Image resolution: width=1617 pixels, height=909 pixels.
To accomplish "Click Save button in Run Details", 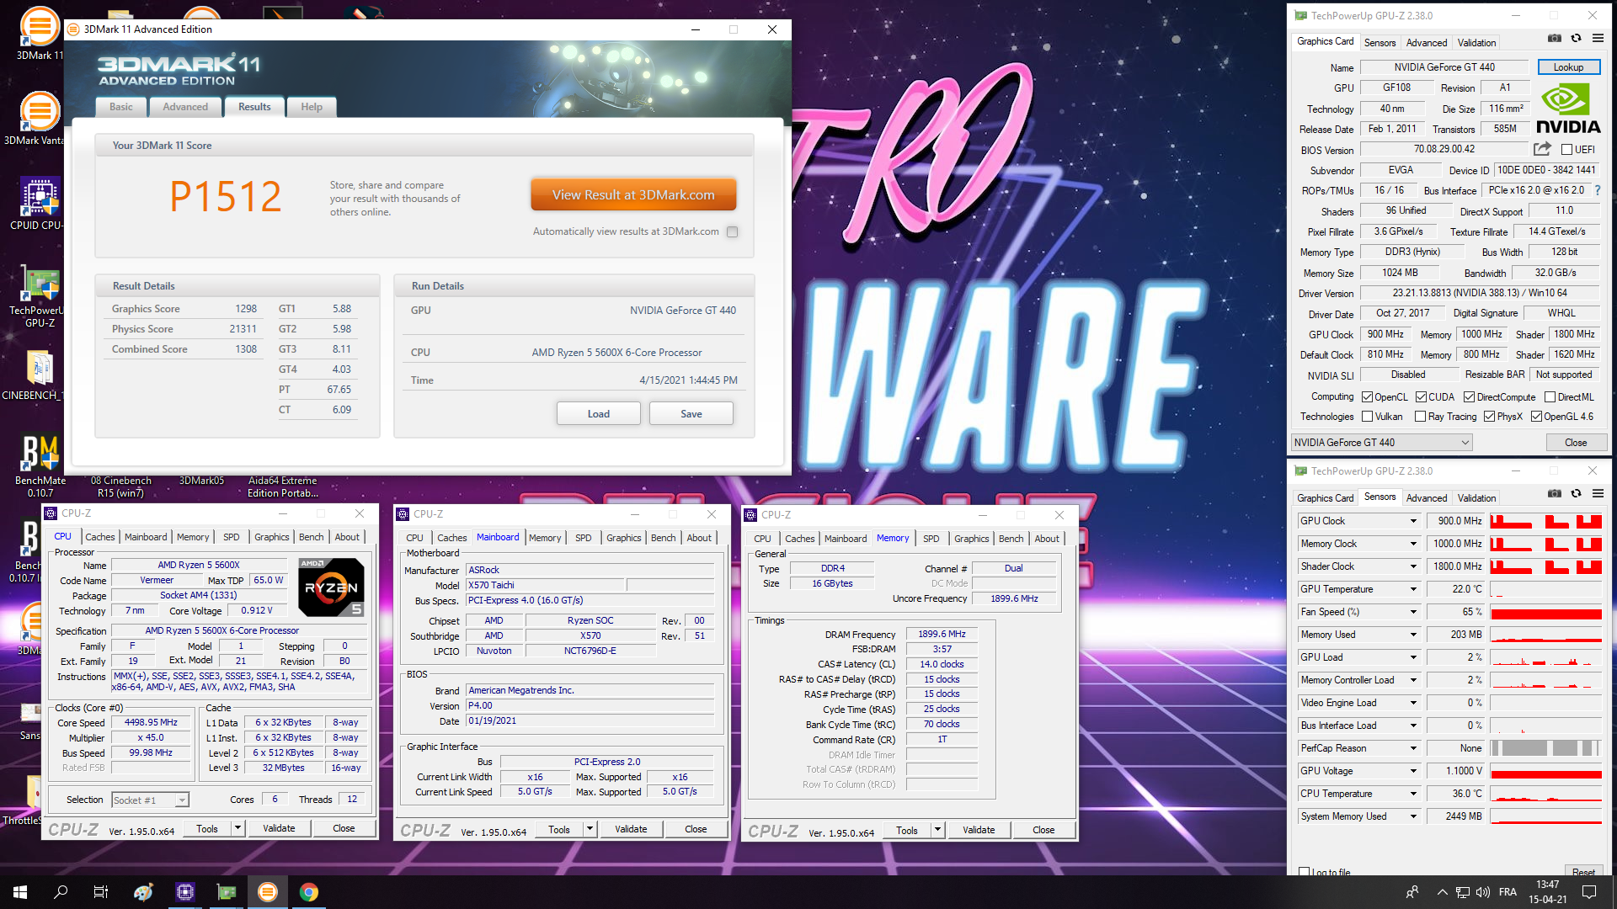I will click(x=691, y=414).
